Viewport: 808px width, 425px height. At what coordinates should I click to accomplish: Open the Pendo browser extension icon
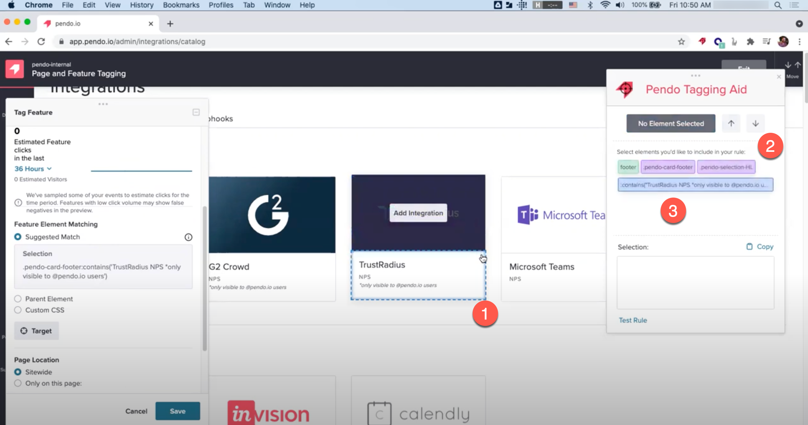pyautogui.click(x=702, y=41)
